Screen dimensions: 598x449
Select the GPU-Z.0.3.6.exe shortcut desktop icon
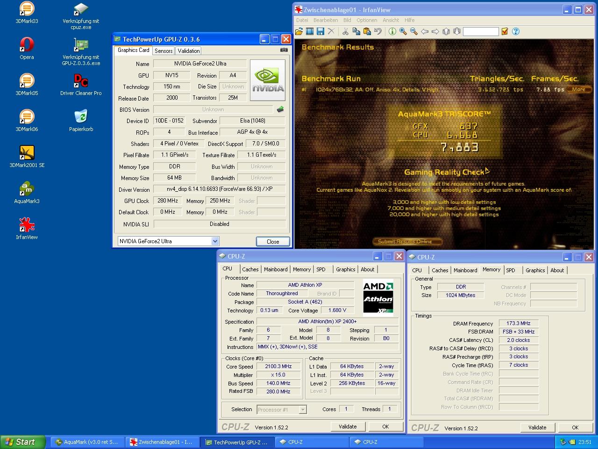81,52
